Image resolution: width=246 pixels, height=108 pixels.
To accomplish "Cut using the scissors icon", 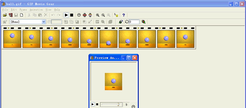I will pos(29,15).
